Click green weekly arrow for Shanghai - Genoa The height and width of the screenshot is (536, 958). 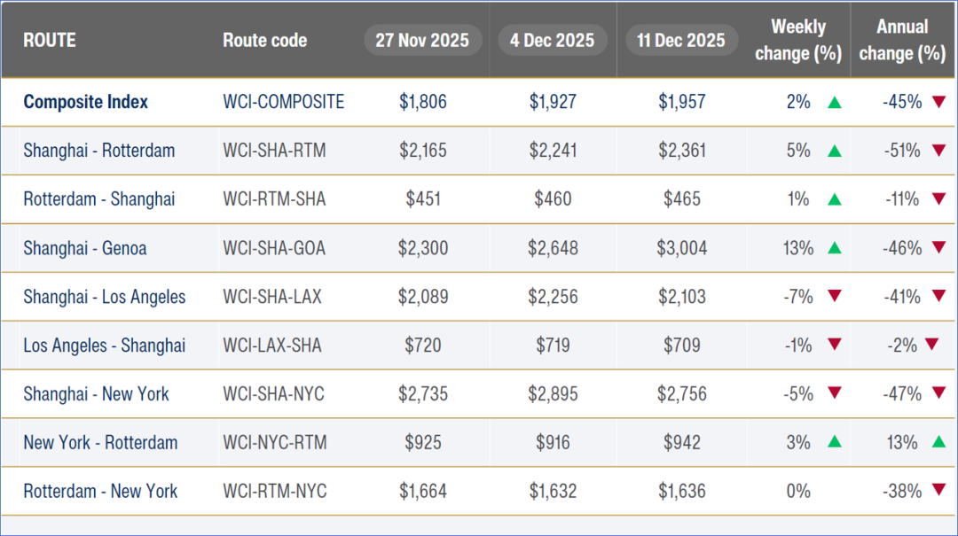(834, 249)
